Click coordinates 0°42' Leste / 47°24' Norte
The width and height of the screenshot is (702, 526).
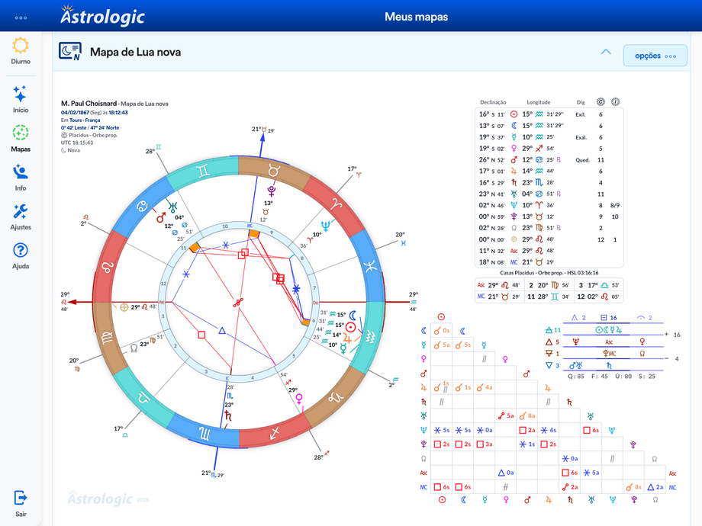(90, 128)
